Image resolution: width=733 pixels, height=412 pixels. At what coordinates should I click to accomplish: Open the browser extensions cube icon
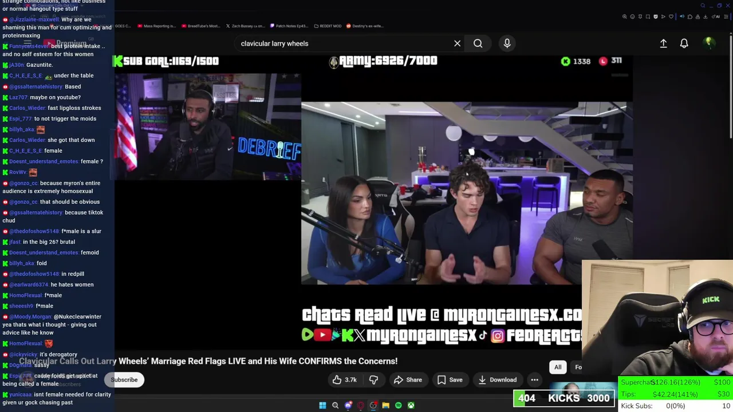point(690,17)
